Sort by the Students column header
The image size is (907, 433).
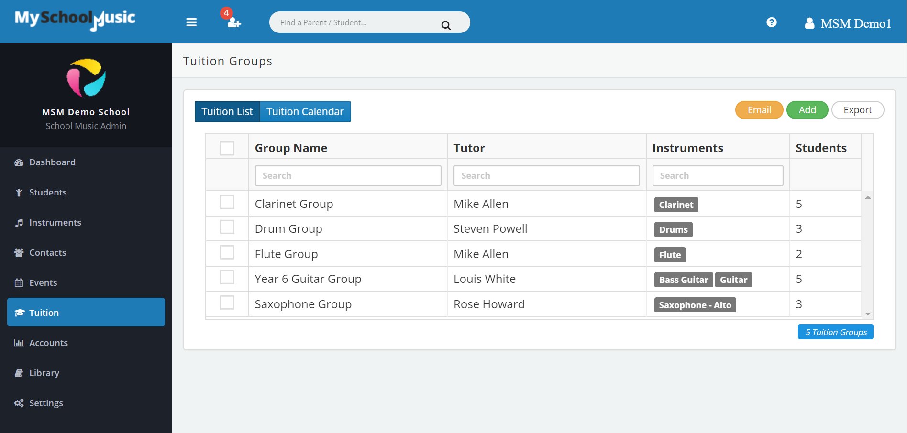821,148
